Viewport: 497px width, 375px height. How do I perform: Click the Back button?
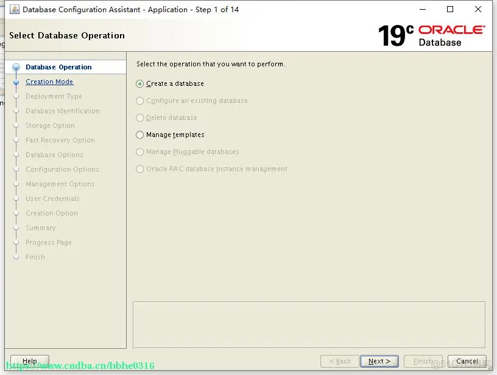click(339, 361)
